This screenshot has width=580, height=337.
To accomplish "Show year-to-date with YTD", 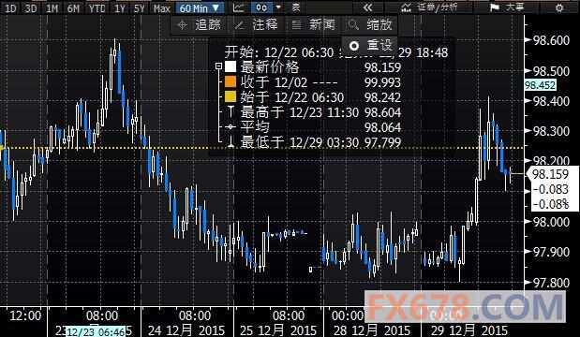I will tap(97, 7).
